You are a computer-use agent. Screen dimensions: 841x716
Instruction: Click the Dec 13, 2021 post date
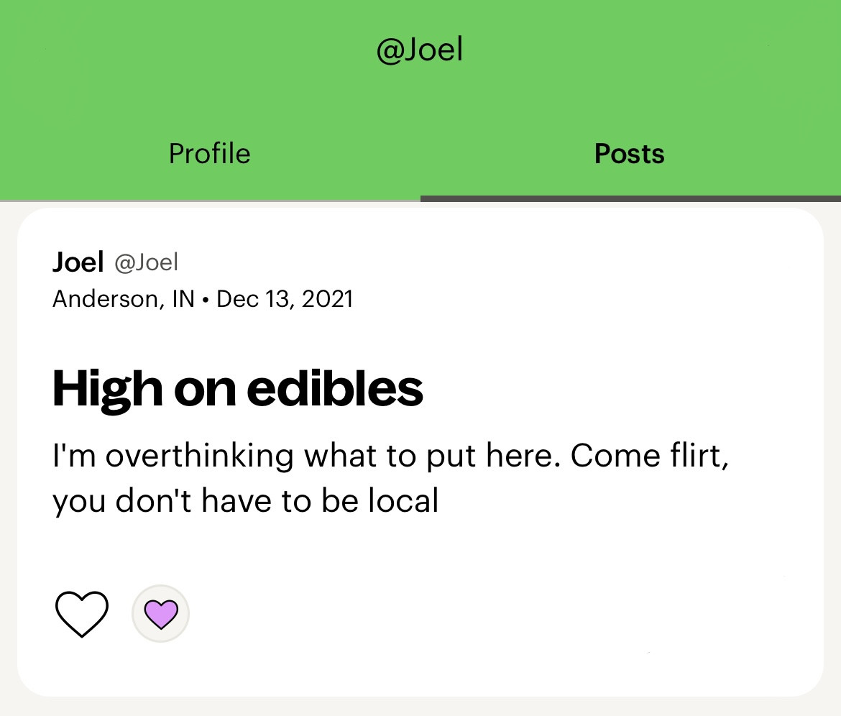285,299
